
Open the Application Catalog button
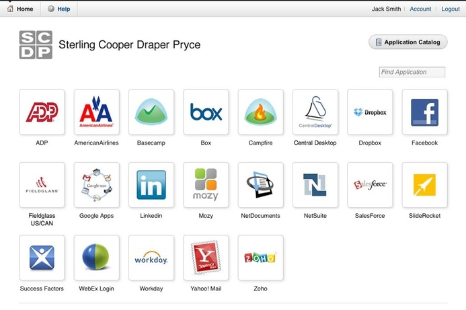click(x=408, y=42)
